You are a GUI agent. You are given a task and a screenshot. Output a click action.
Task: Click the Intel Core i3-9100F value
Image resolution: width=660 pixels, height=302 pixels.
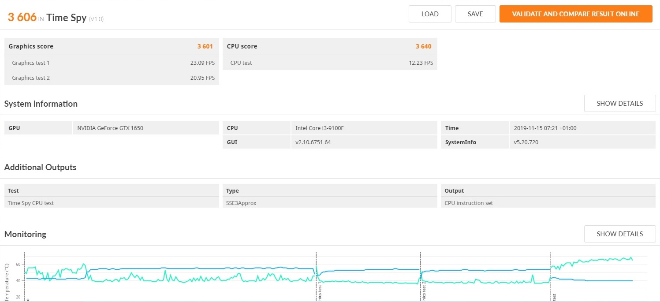coord(319,128)
